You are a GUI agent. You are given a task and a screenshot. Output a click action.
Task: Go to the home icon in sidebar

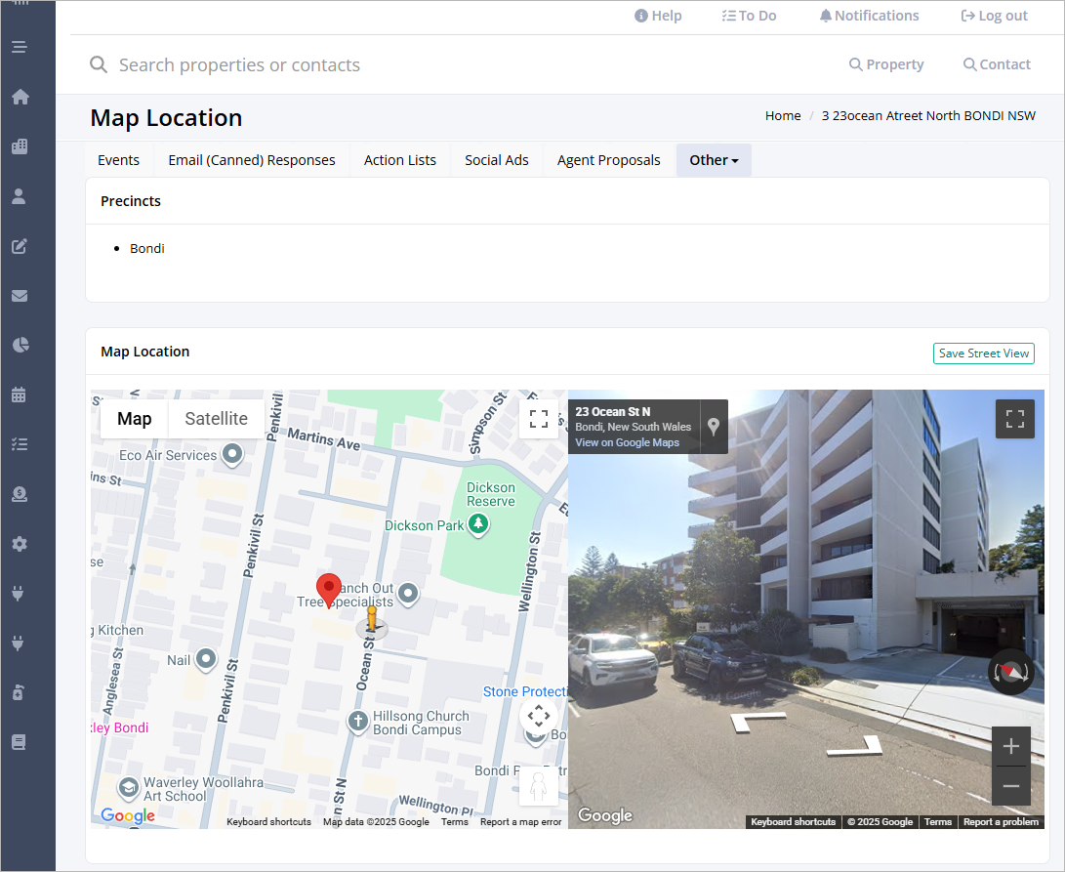20,97
